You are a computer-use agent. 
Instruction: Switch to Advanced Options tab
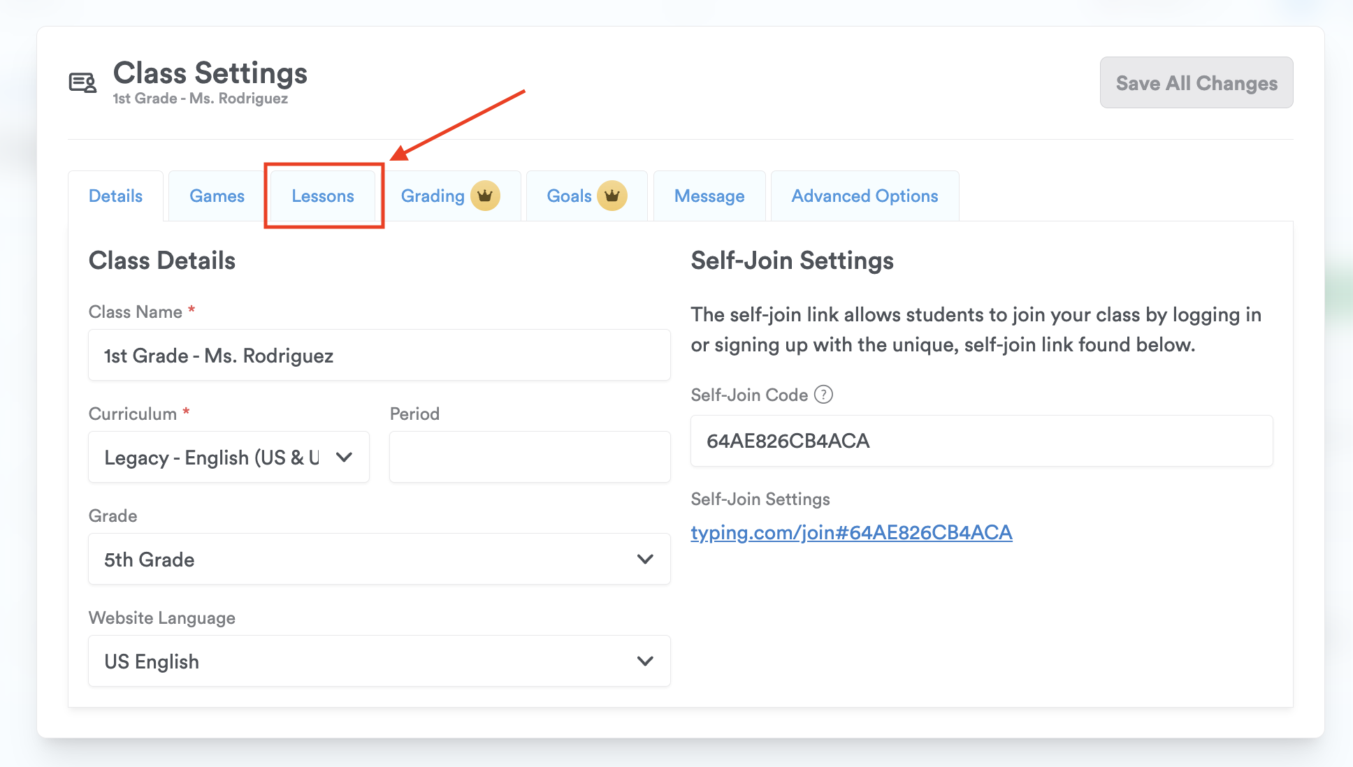tap(864, 196)
